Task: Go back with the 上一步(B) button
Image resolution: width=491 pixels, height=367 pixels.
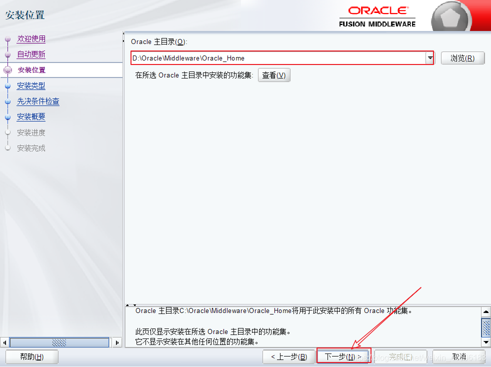Action: (x=288, y=356)
